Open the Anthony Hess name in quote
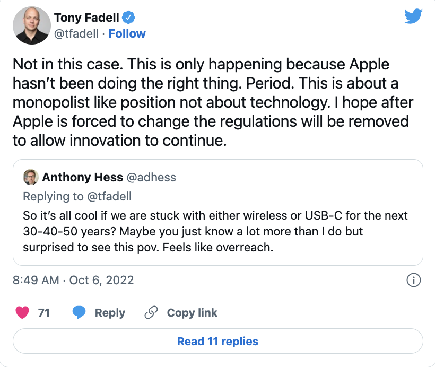The image size is (435, 367). pyautogui.click(x=82, y=177)
